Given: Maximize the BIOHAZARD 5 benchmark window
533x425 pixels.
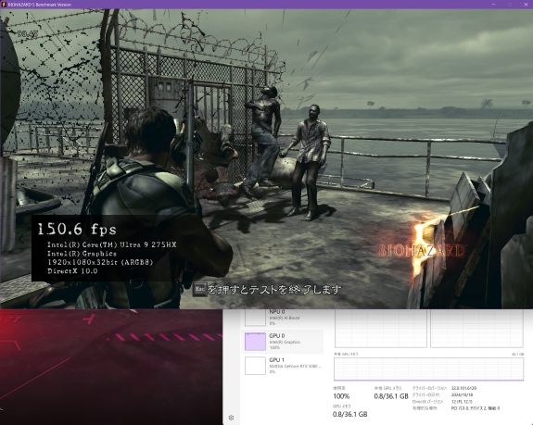Looking at the screenshot, I should [x=509, y=4].
